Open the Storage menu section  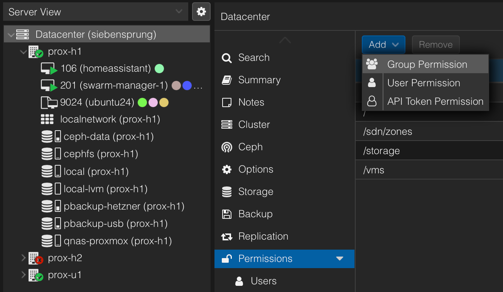click(284, 192)
